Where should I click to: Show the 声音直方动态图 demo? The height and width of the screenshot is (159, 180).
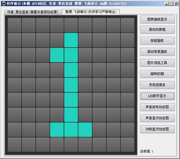[157, 118]
